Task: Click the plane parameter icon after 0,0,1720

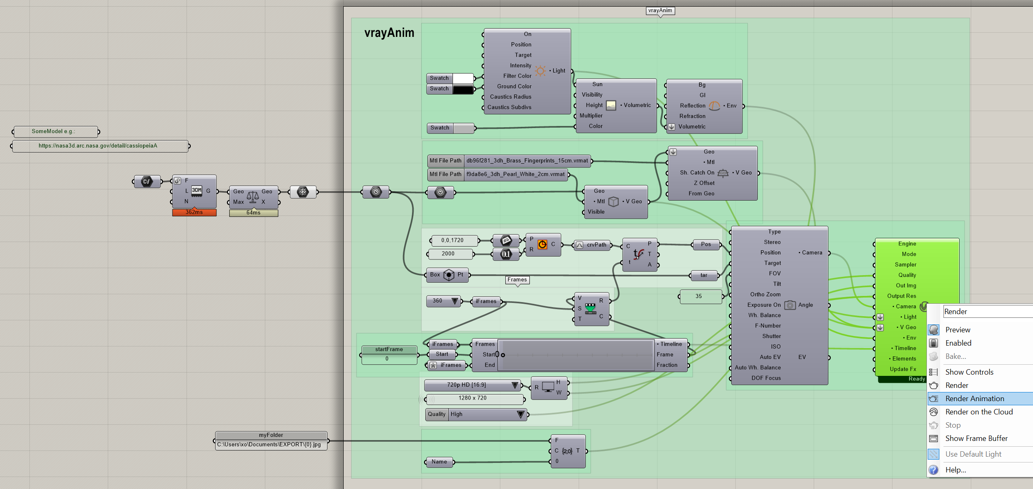Action: click(x=506, y=240)
